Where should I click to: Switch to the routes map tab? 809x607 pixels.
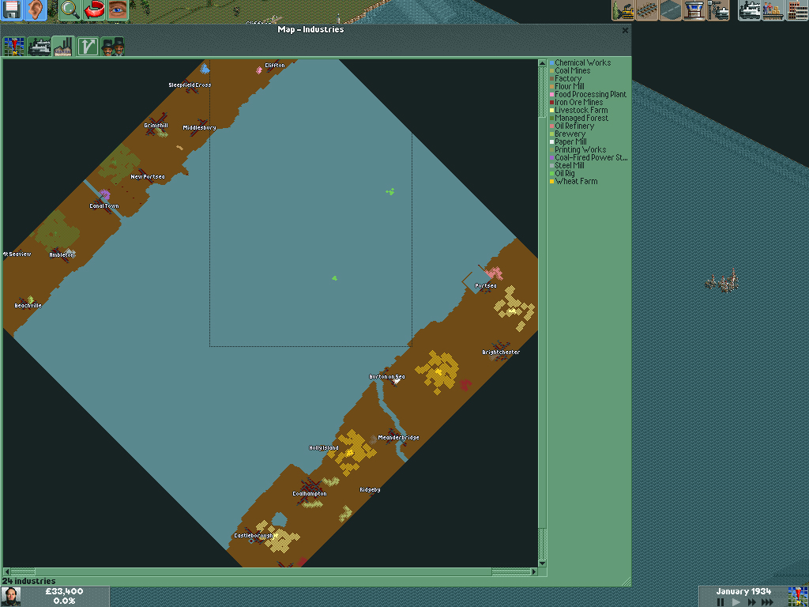(88, 46)
